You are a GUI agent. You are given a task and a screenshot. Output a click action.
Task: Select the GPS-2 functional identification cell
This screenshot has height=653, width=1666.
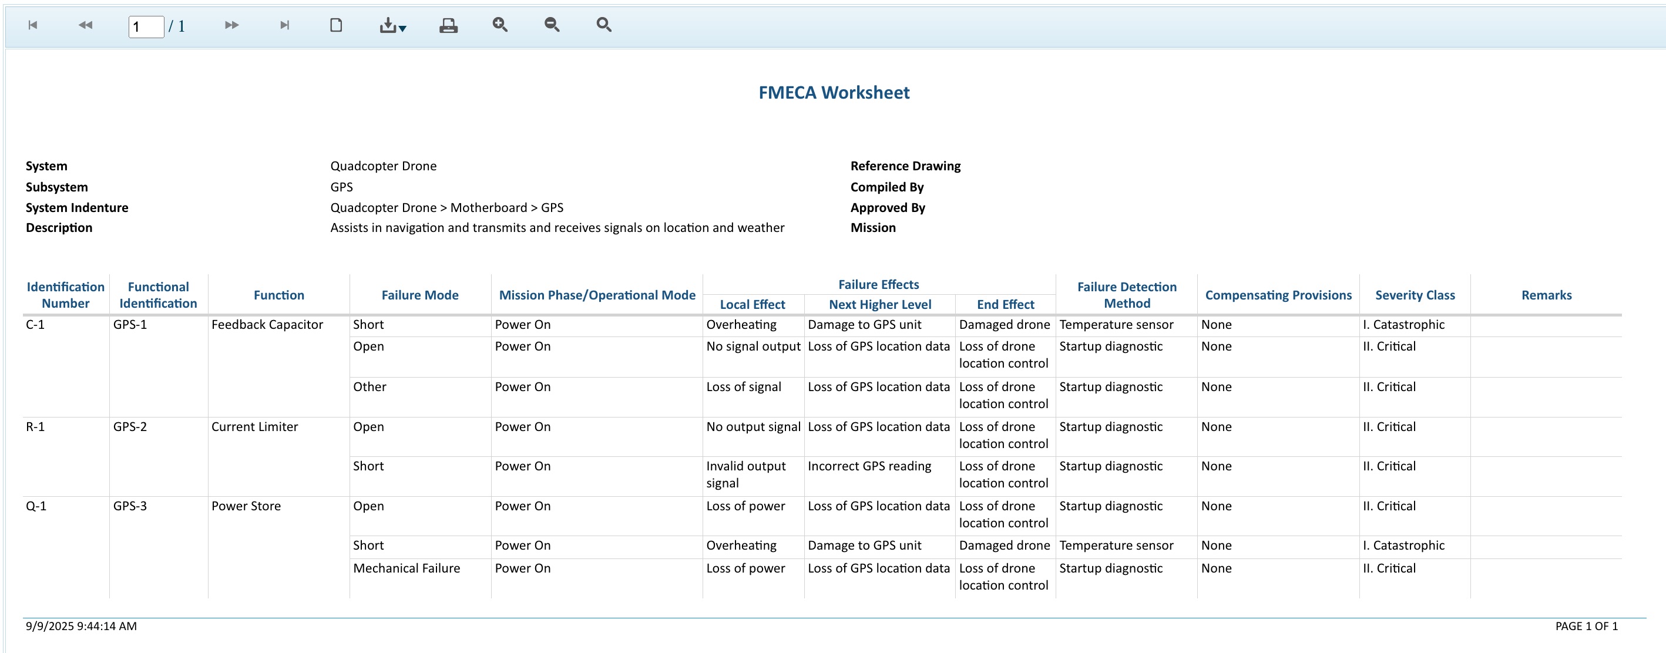[130, 427]
